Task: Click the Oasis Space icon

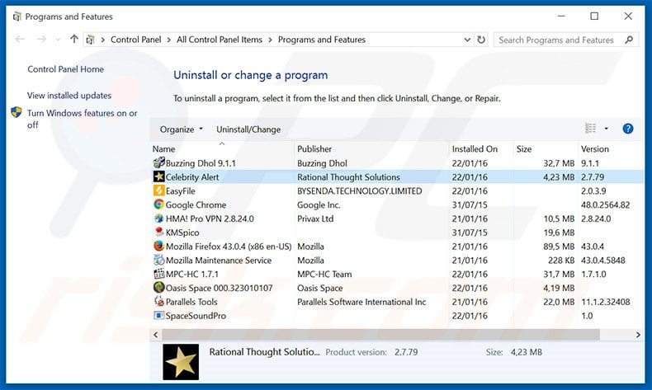Action: pos(158,288)
